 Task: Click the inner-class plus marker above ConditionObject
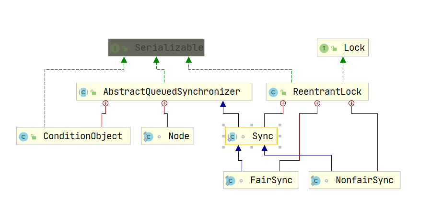pyautogui.click(x=105, y=103)
